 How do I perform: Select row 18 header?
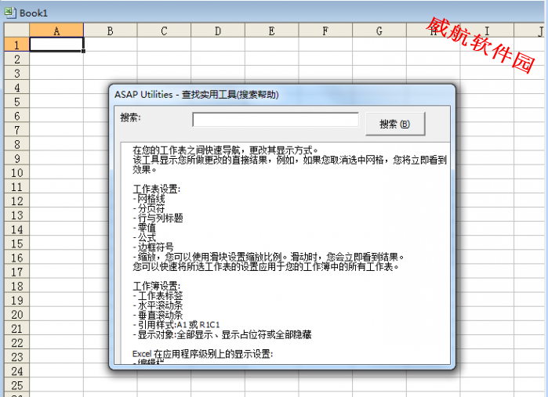[x=16, y=287]
